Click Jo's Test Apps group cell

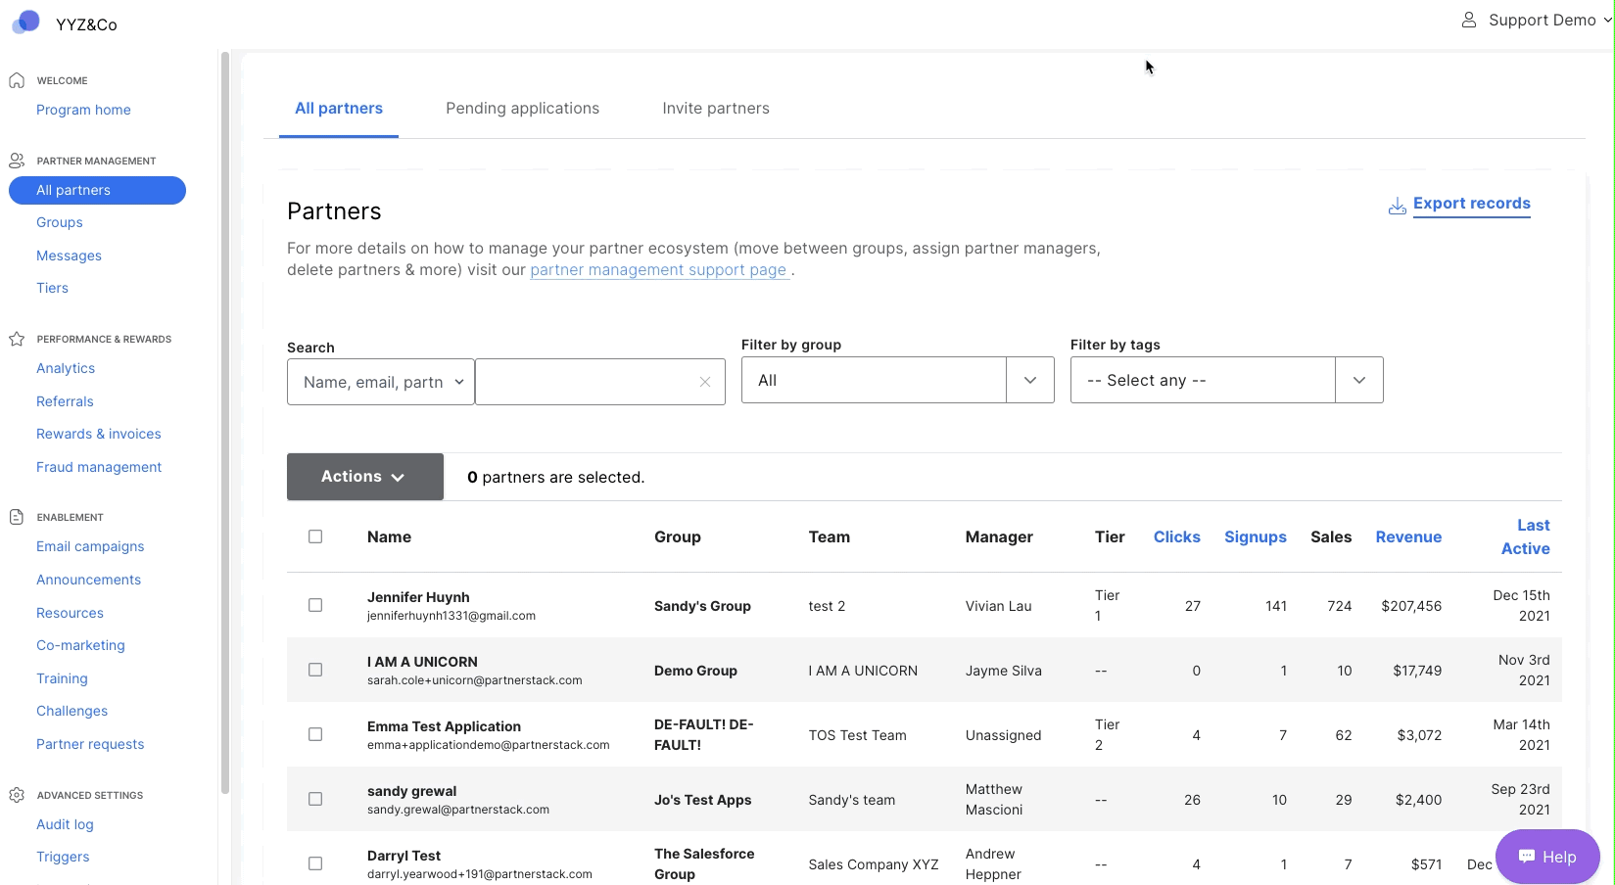702,800
